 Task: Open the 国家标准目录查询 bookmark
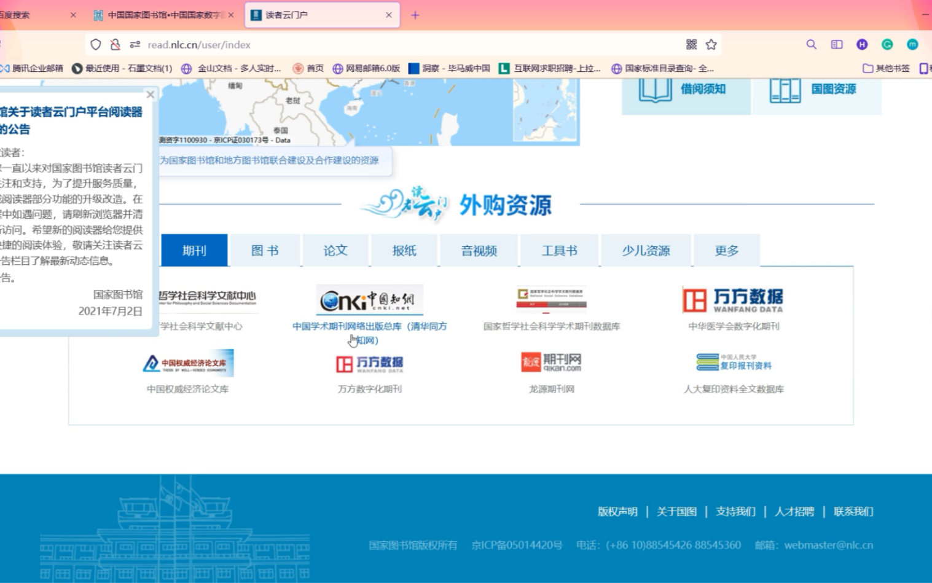[x=662, y=68]
